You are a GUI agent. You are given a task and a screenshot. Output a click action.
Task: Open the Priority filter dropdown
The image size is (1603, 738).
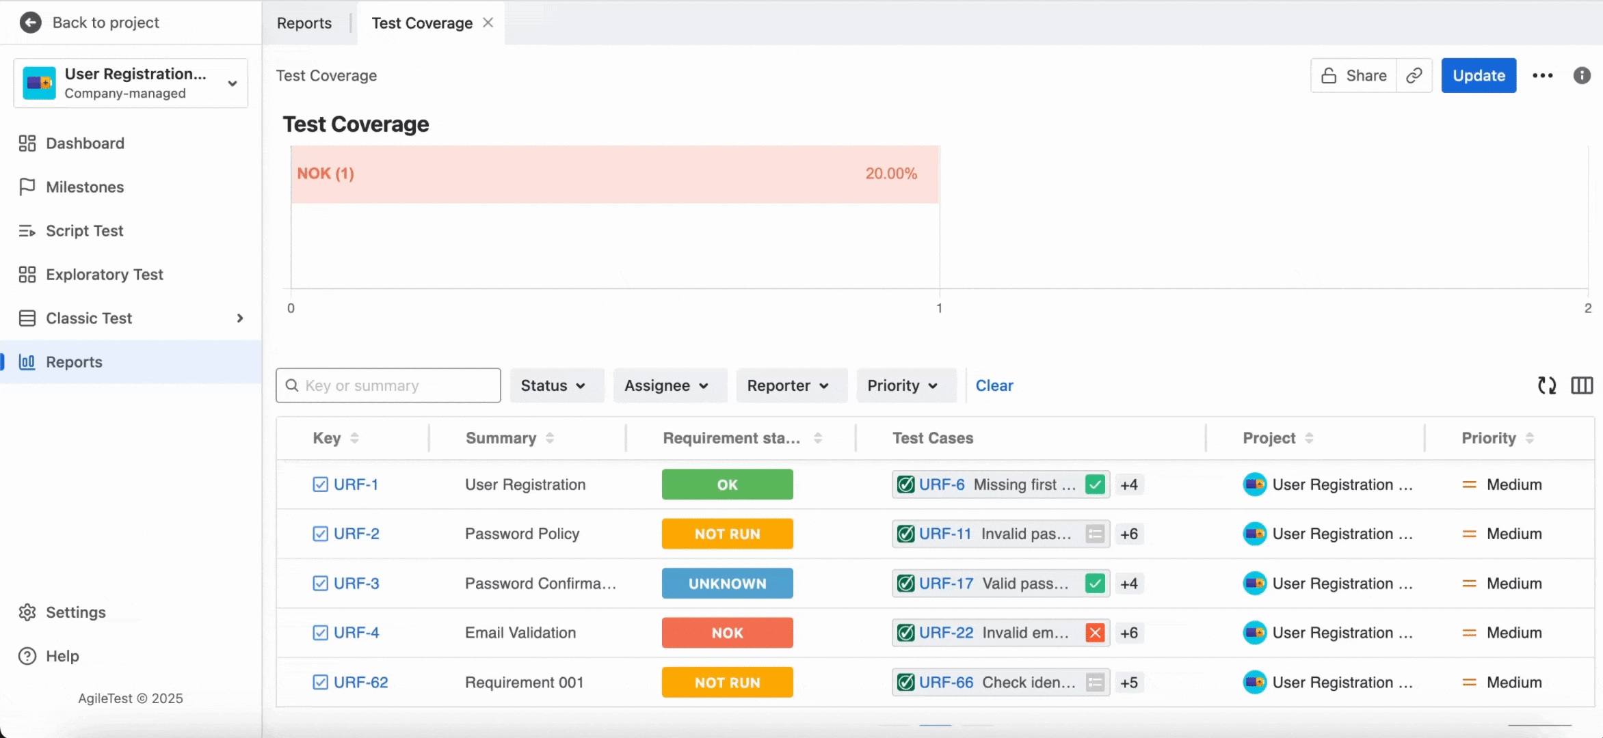(x=905, y=385)
